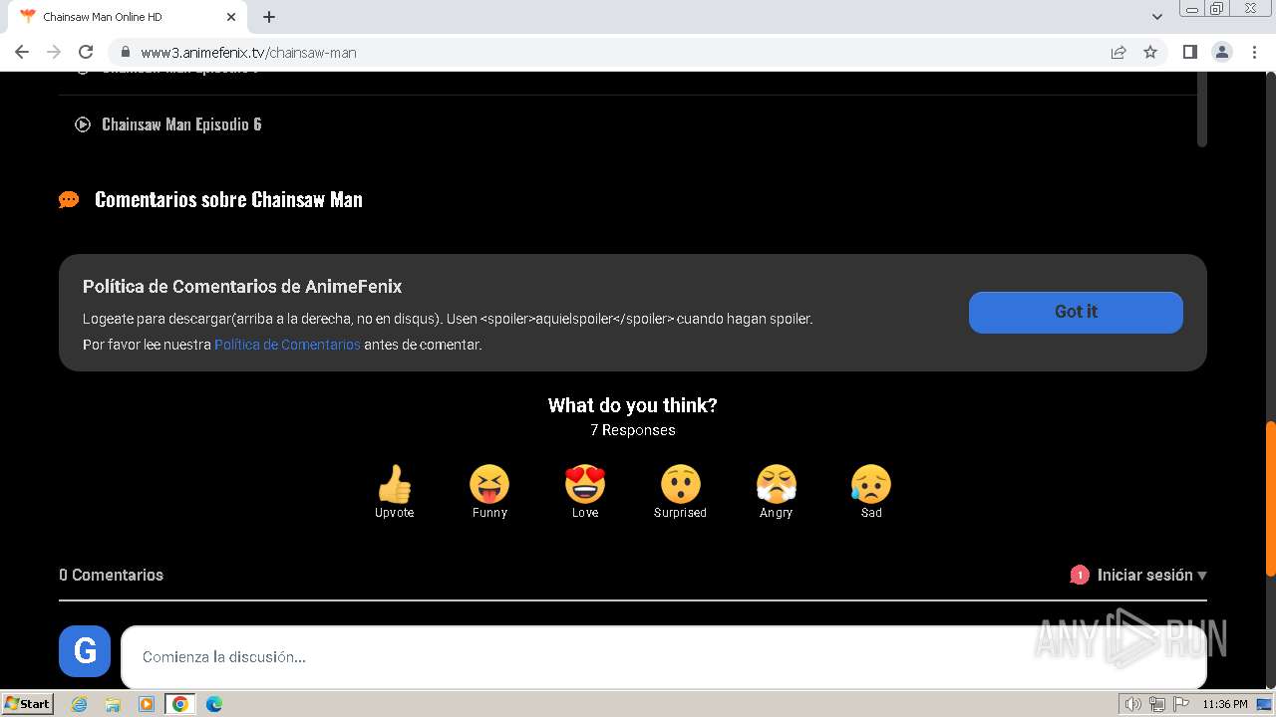Open a new browser tab

point(269,17)
